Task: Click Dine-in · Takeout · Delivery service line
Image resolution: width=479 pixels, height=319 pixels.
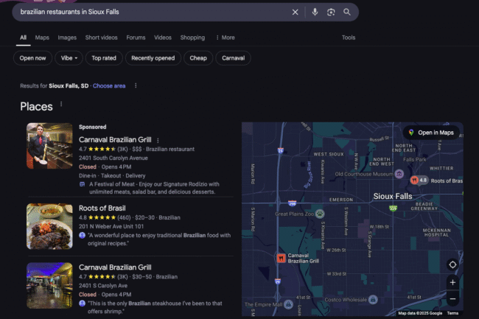Action: [x=112, y=176]
